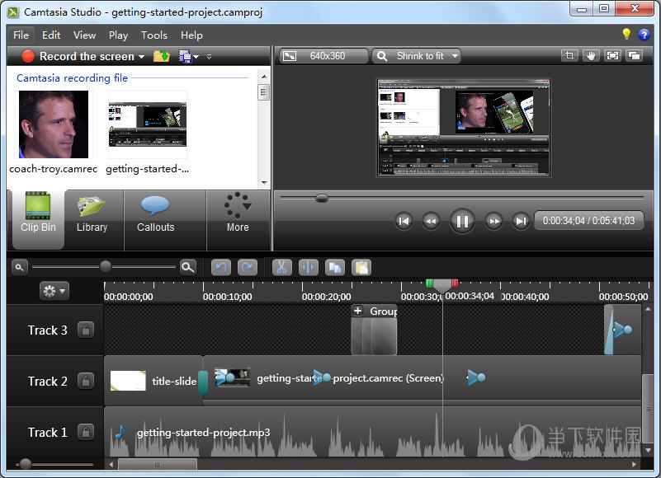Toggle the lock on Track 3
The width and height of the screenshot is (661, 478).
pos(86,330)
